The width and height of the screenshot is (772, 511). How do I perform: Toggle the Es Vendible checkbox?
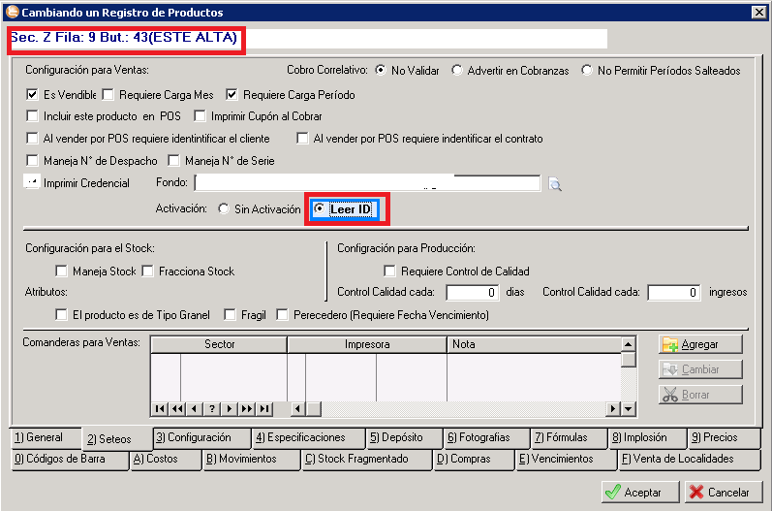coord(32,95)
